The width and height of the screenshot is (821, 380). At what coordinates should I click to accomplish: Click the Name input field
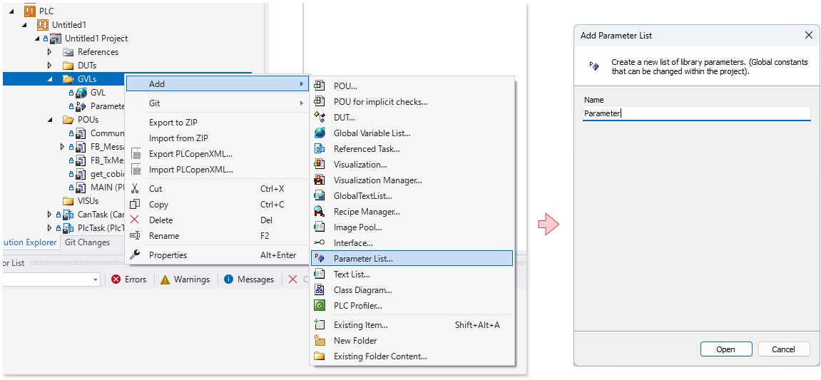[x=695, y=113]
